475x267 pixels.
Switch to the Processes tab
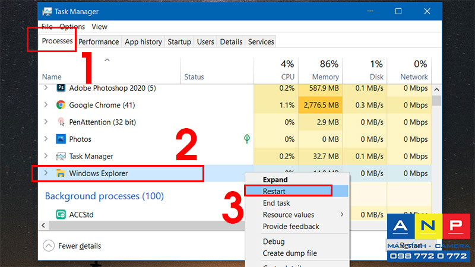point(57,41)
